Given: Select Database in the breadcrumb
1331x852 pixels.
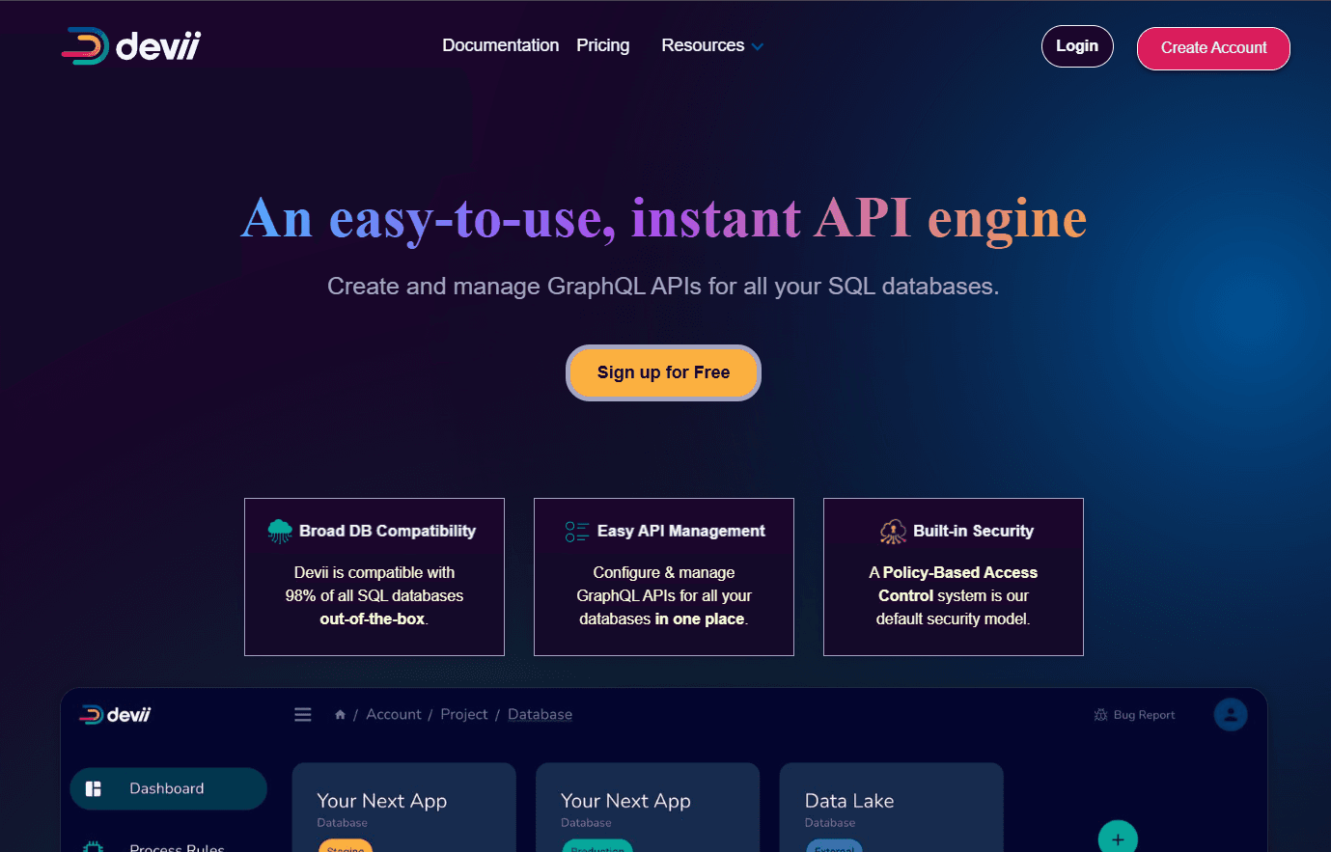Looking at the screenshot, I should click(540, 714).
